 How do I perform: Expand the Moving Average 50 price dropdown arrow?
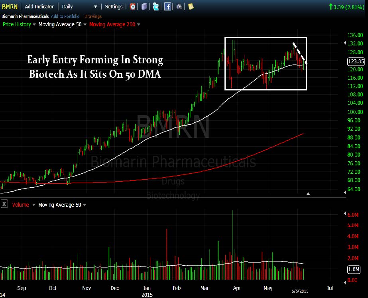point(85,24)
